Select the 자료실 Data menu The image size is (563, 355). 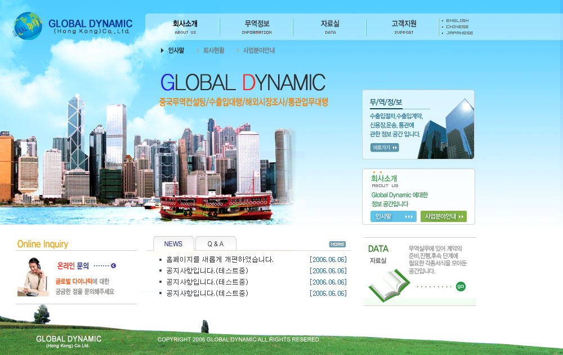[x=330, y=26]
